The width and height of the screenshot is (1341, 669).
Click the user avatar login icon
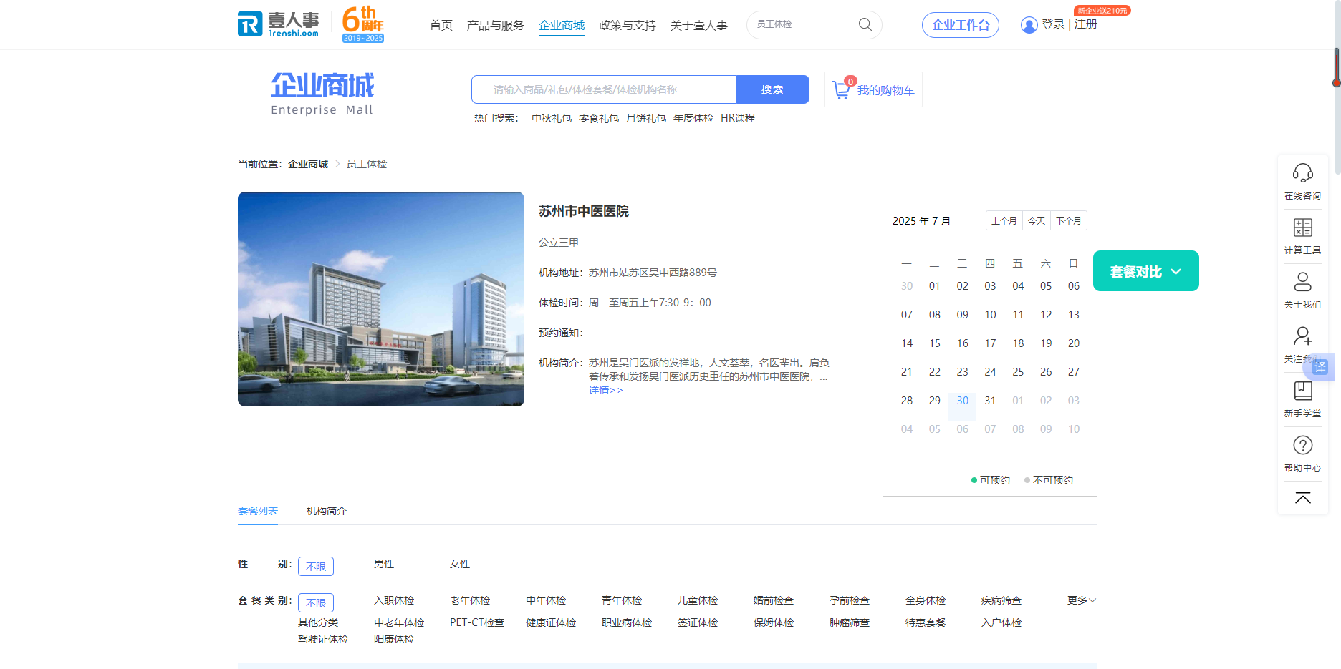(1029, 25)
